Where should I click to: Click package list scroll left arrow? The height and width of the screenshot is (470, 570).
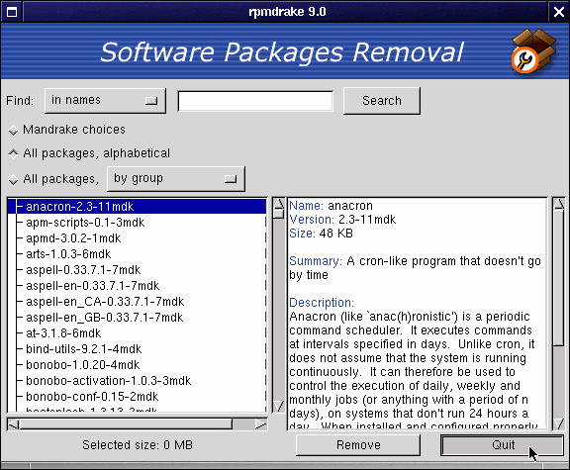point(13,424)
